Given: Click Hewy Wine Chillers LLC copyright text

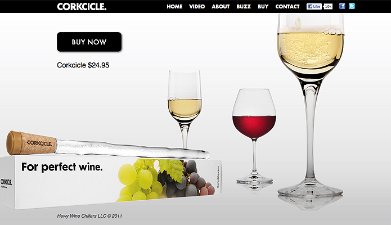Looking at the screenshot, I should pyautogui.click(x=89, y=216).
